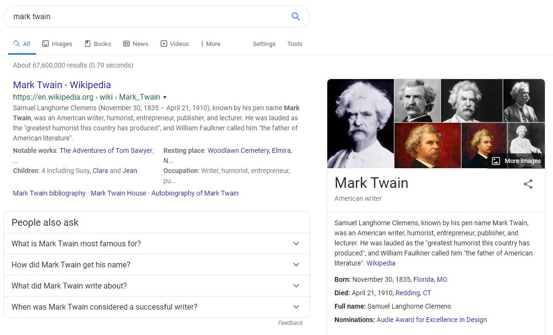Expand 'How did Mark Twain get his name?'
The height and width of the screenshot is (335, 553).
pyautogui.click(x=157, y=265)
